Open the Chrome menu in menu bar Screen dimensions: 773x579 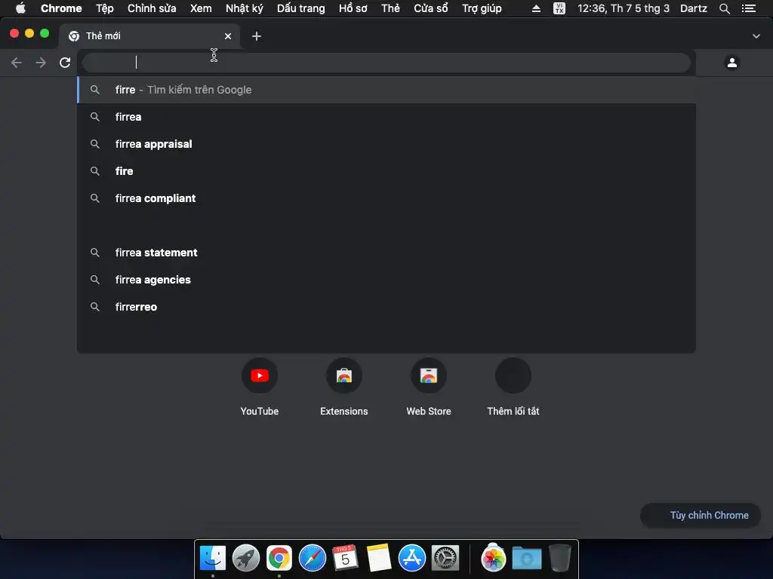61,8
